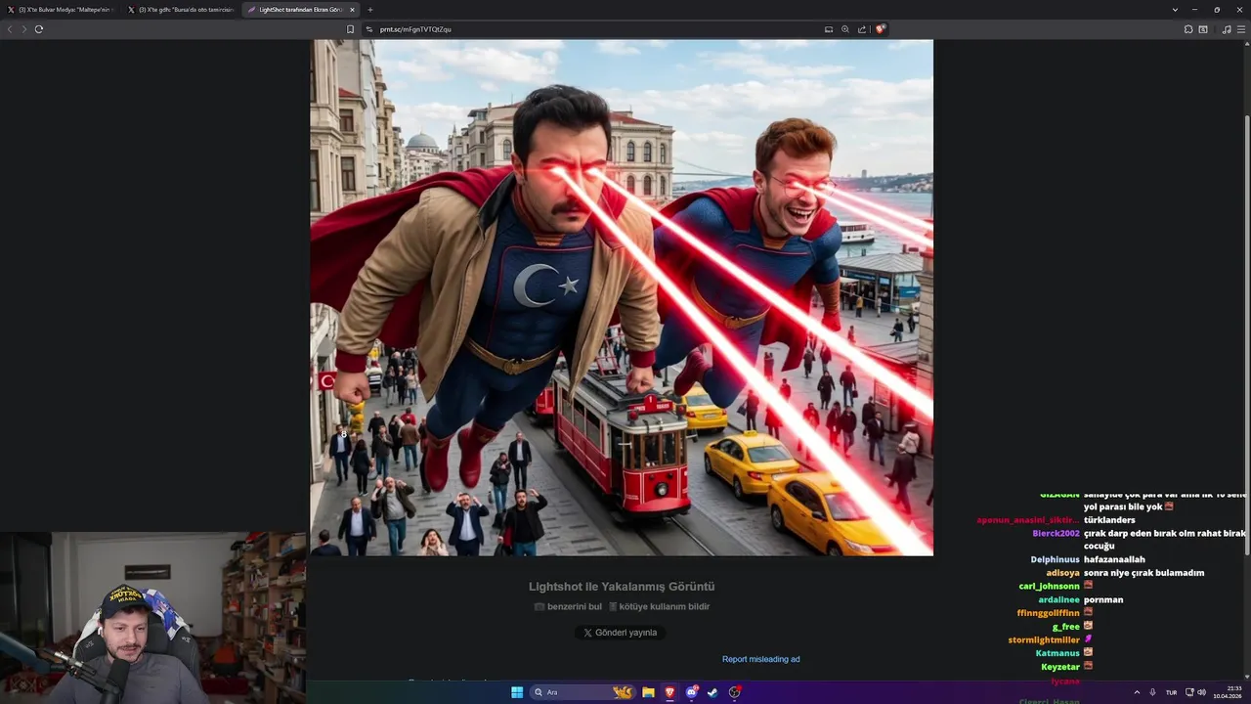Image resolution: width=1251 pixels, height=704 pixels.
Task: Open the picture-in-picture icon in address bar
Action: coord(829,29)
